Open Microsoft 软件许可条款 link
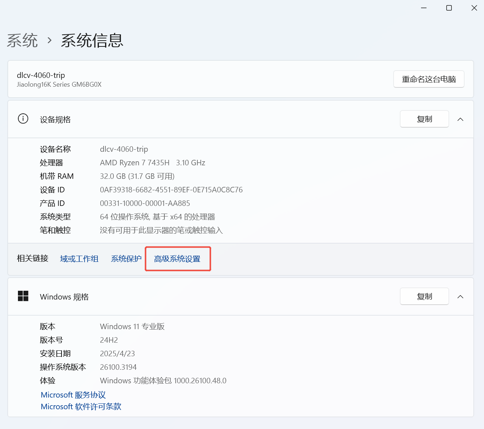 [x=81, y=407]
